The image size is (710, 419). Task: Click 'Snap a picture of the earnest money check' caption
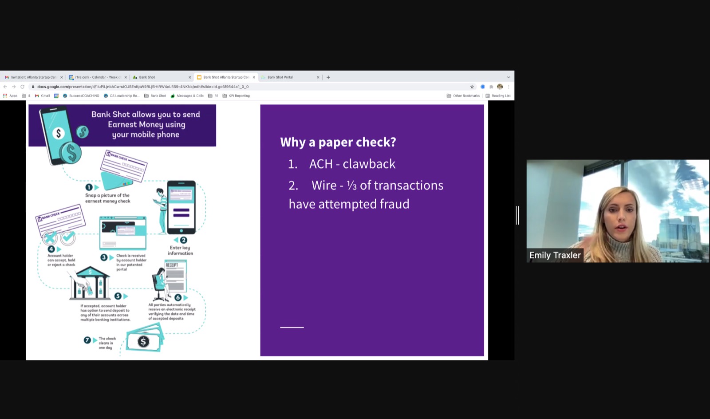pos(108,198)
